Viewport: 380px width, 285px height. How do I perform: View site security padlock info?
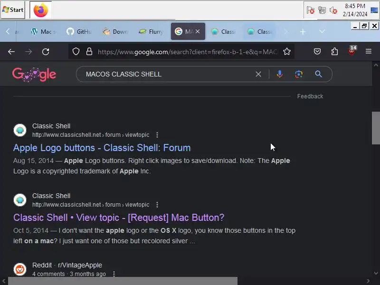click(89, 51)
